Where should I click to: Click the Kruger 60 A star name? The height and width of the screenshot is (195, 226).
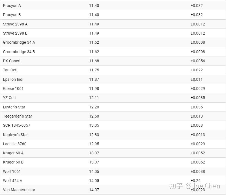(13, 153)
